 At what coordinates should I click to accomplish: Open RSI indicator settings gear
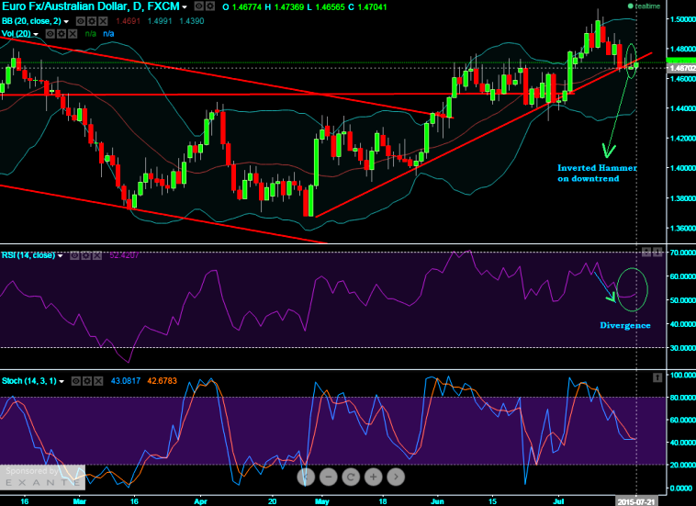pyautogui.click(x=85, y=255)
